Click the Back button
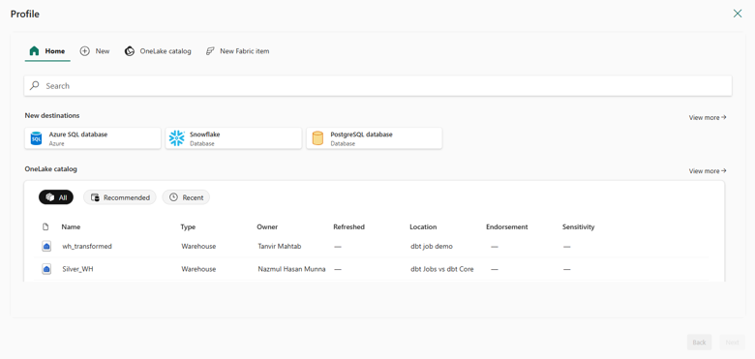 [699, 343]
